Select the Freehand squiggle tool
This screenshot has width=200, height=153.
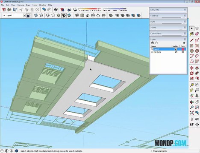tap(197, 40)
